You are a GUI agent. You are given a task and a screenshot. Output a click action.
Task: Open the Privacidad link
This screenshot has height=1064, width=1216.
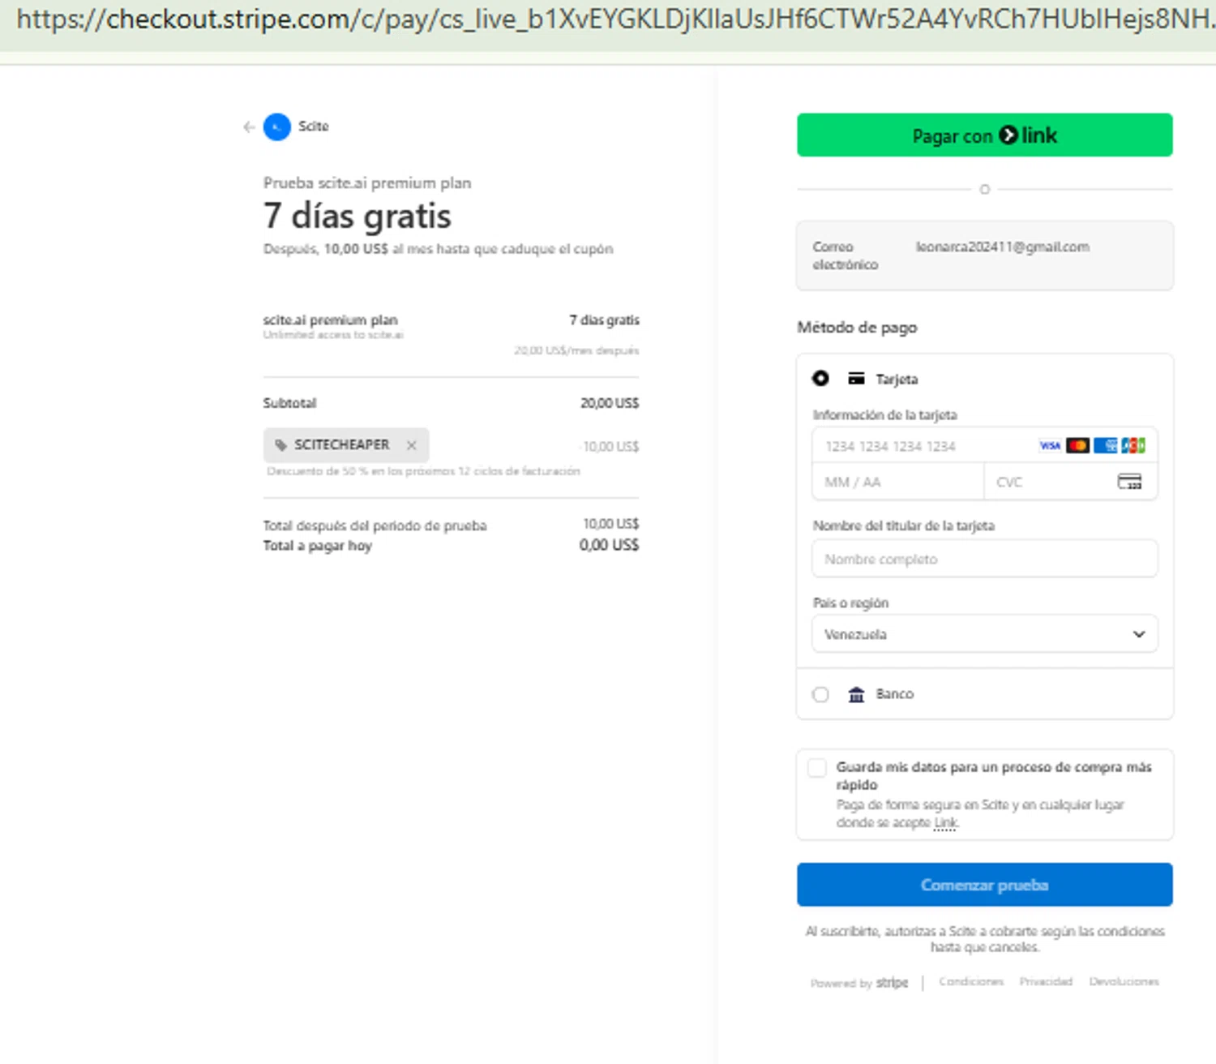tap(1046, 981)
